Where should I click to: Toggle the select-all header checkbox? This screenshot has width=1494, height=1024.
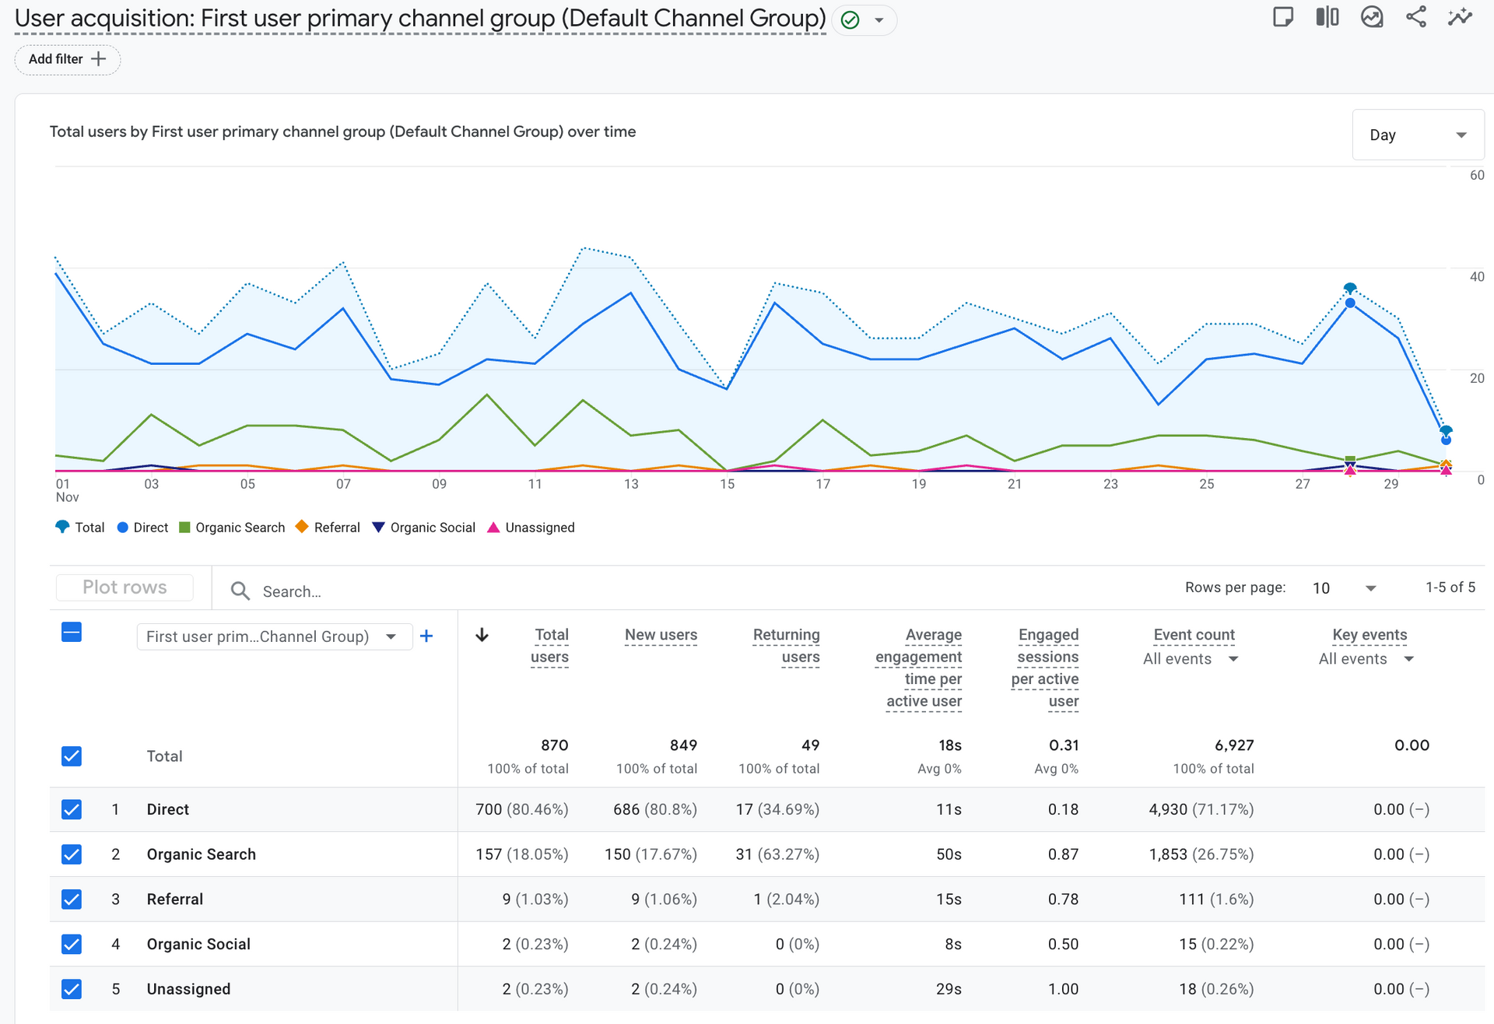click(x=72, y=632)
